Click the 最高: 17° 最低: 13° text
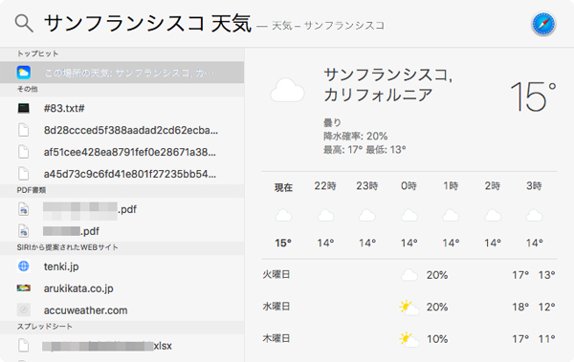This screenshot has width=574, height=362. click(364, 150)
